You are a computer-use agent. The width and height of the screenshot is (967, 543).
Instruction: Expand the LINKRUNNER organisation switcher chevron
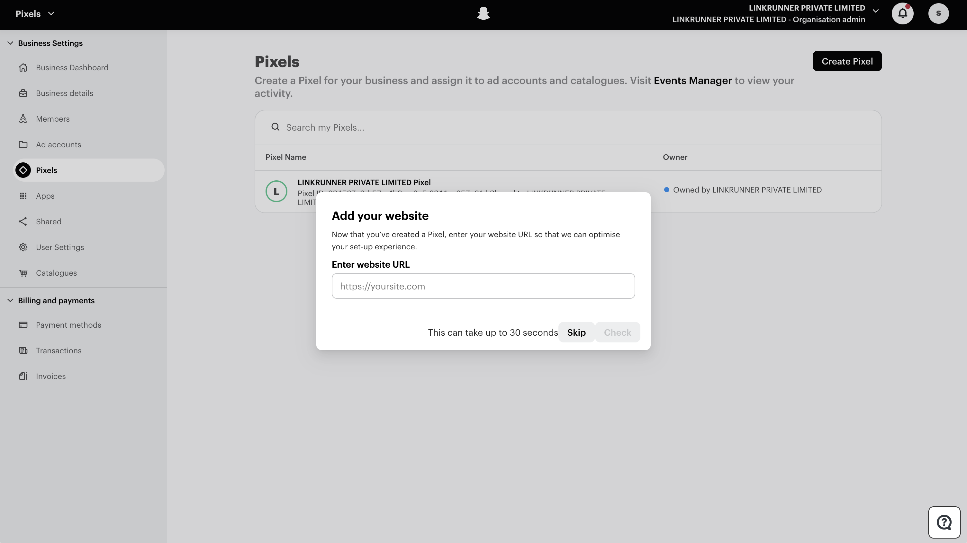click(x=876, y=11)
